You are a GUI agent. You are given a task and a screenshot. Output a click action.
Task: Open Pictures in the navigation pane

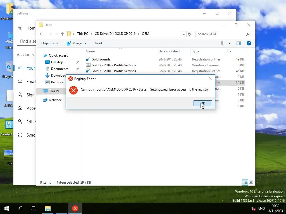tap(57, 82)
